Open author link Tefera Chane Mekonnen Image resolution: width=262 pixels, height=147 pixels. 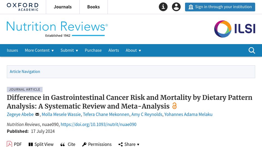pyautogui.click(x=106, y=115)
